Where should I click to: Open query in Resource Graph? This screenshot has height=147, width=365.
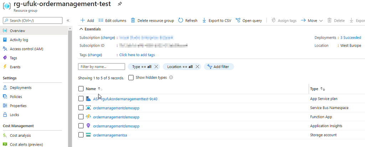[x=248, y=20]
